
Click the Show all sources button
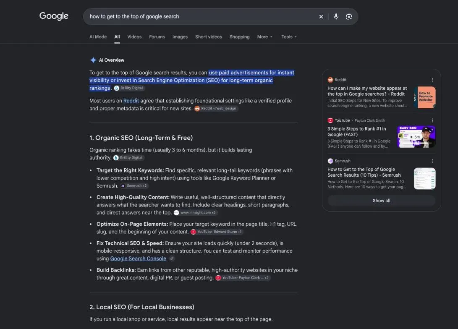(382, 201)
